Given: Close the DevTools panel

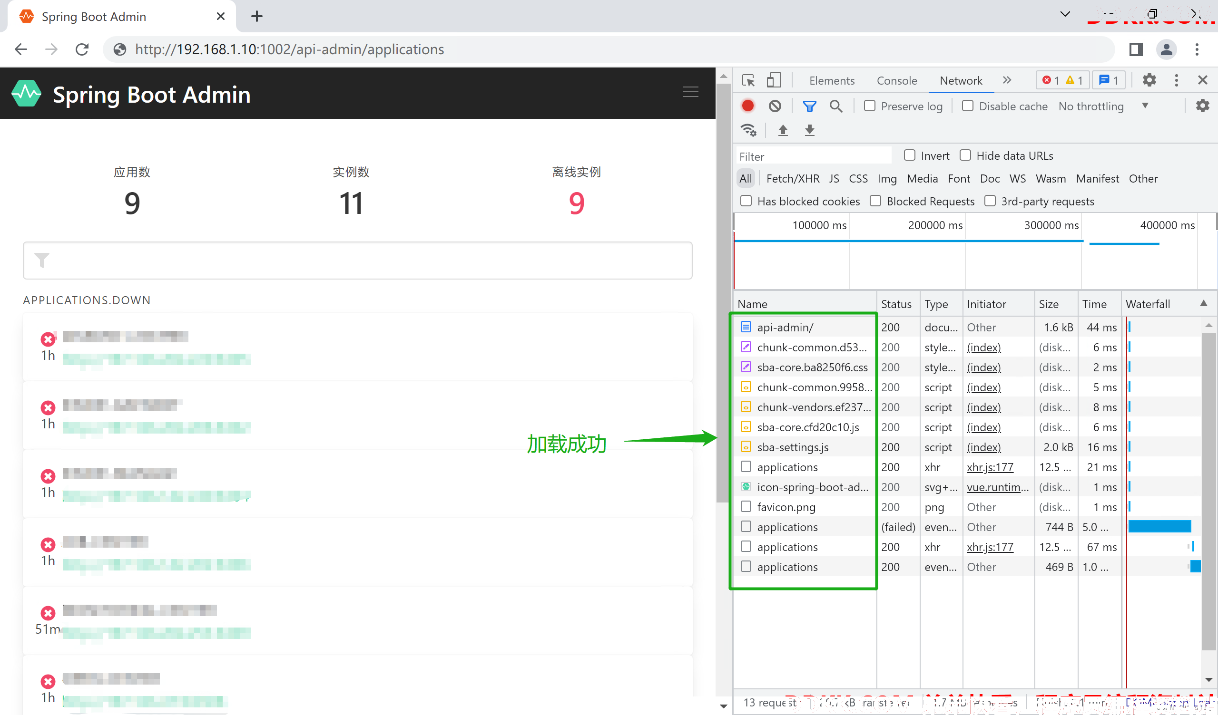Looking at the screenshot, I should pyautogui.click(x=1202, y=80).
